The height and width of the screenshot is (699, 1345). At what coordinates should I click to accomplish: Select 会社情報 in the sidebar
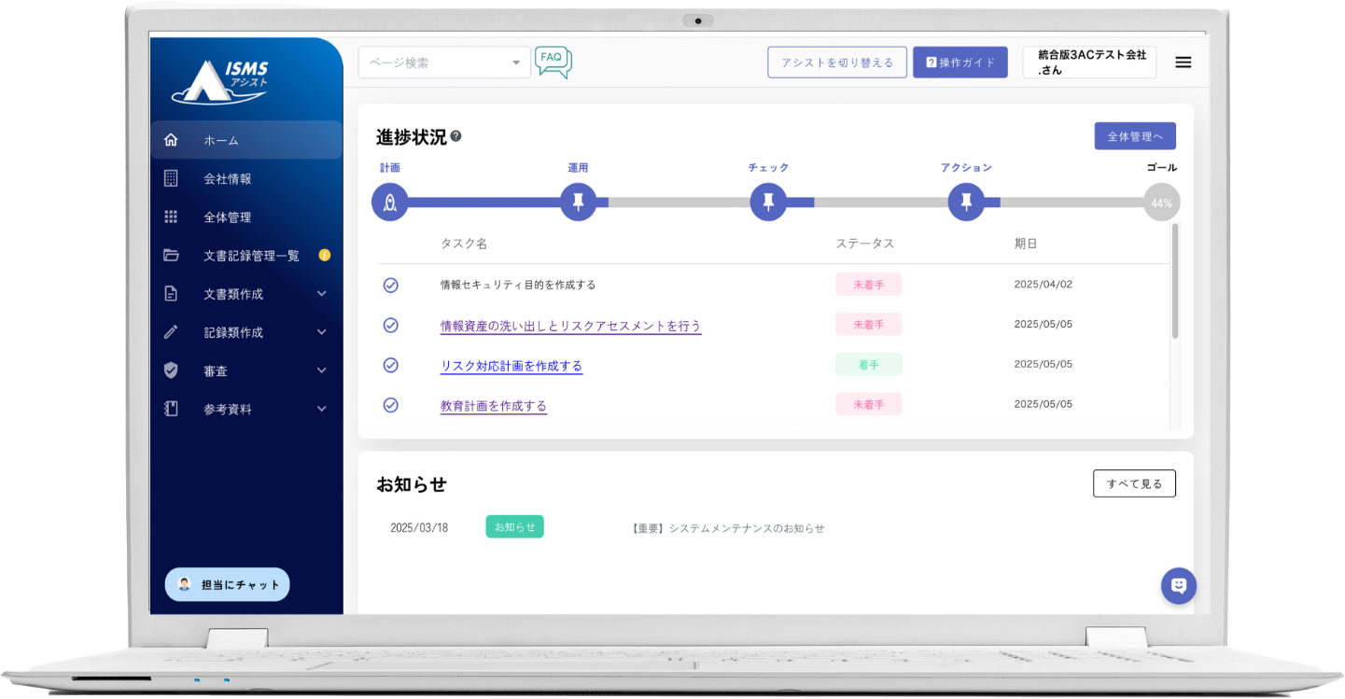(246, 178)
